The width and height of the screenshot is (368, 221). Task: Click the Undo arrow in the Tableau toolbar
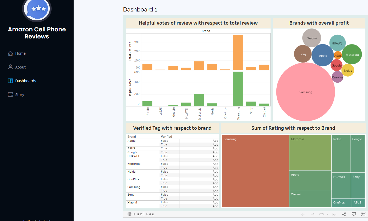coord(303,214)
